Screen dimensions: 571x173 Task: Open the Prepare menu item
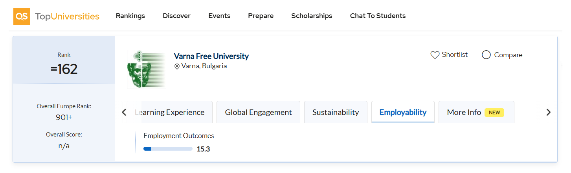point(261,16)
